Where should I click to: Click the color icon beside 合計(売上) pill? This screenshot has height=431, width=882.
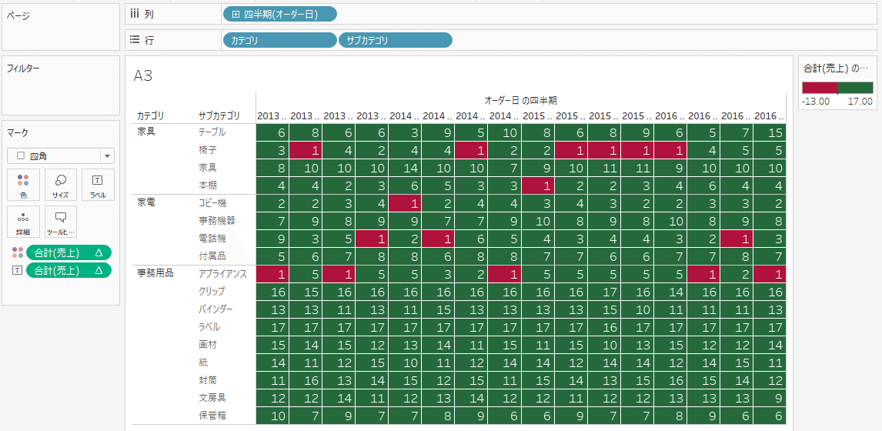click(18, 252)
